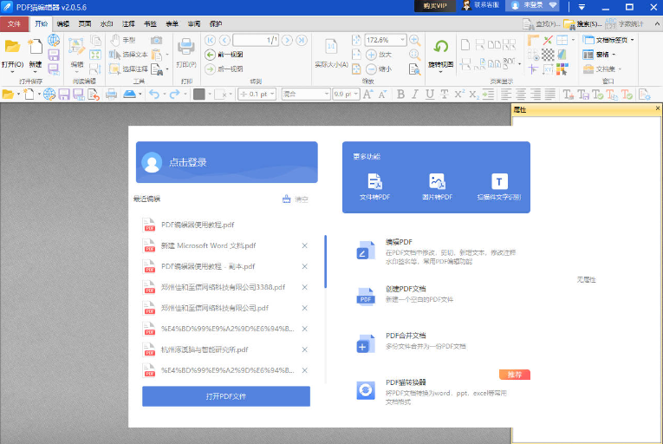
Task: Click the Rotate View (旋转视图) green arrow icon
Action: [441, 47]
